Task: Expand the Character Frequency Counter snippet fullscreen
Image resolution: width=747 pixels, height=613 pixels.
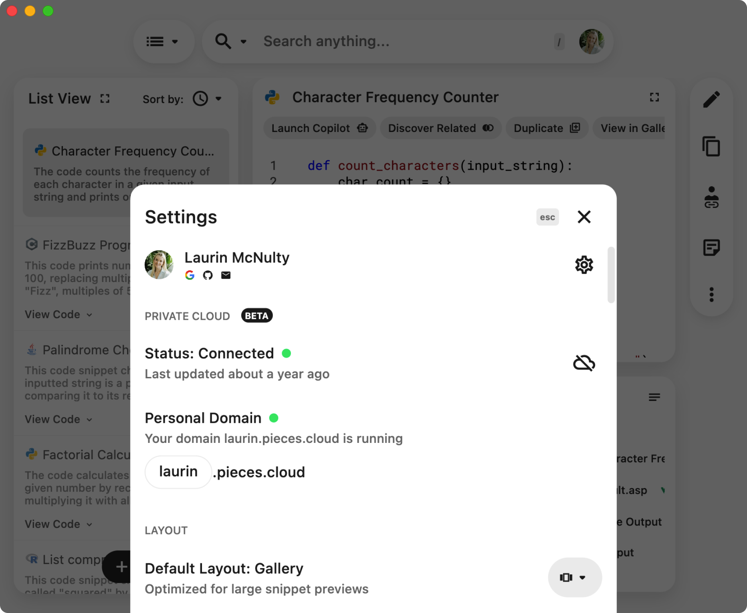Action: click(654, 97)
